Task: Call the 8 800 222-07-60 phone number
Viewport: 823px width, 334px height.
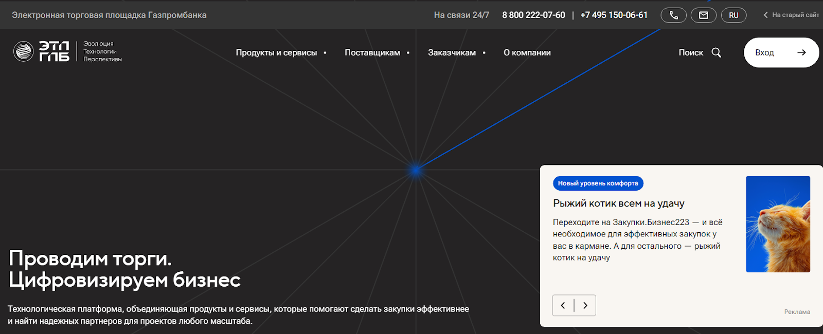Action: pyautogui.click(x=533, y=15)
